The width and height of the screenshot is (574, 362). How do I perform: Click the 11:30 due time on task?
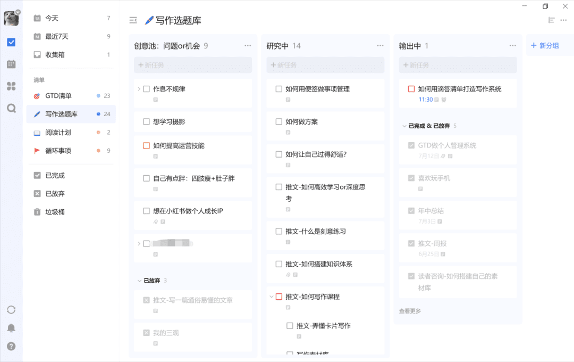pyautogui.click(x=425, y=100)
